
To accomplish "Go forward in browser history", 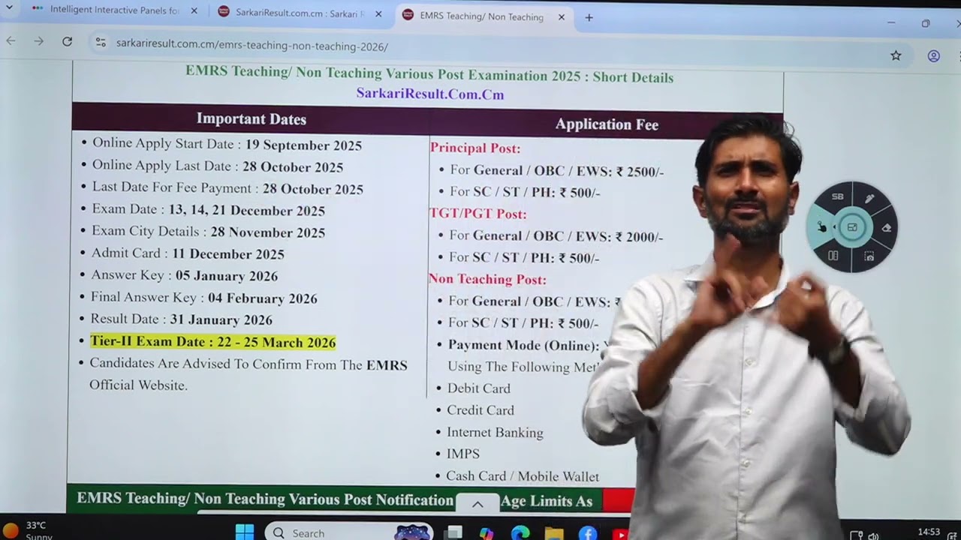I will 38,42.
